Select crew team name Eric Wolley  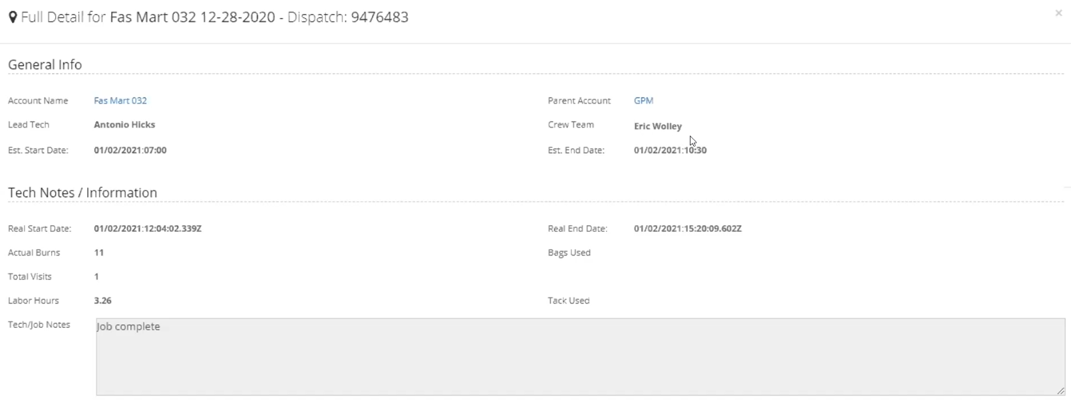658,126
